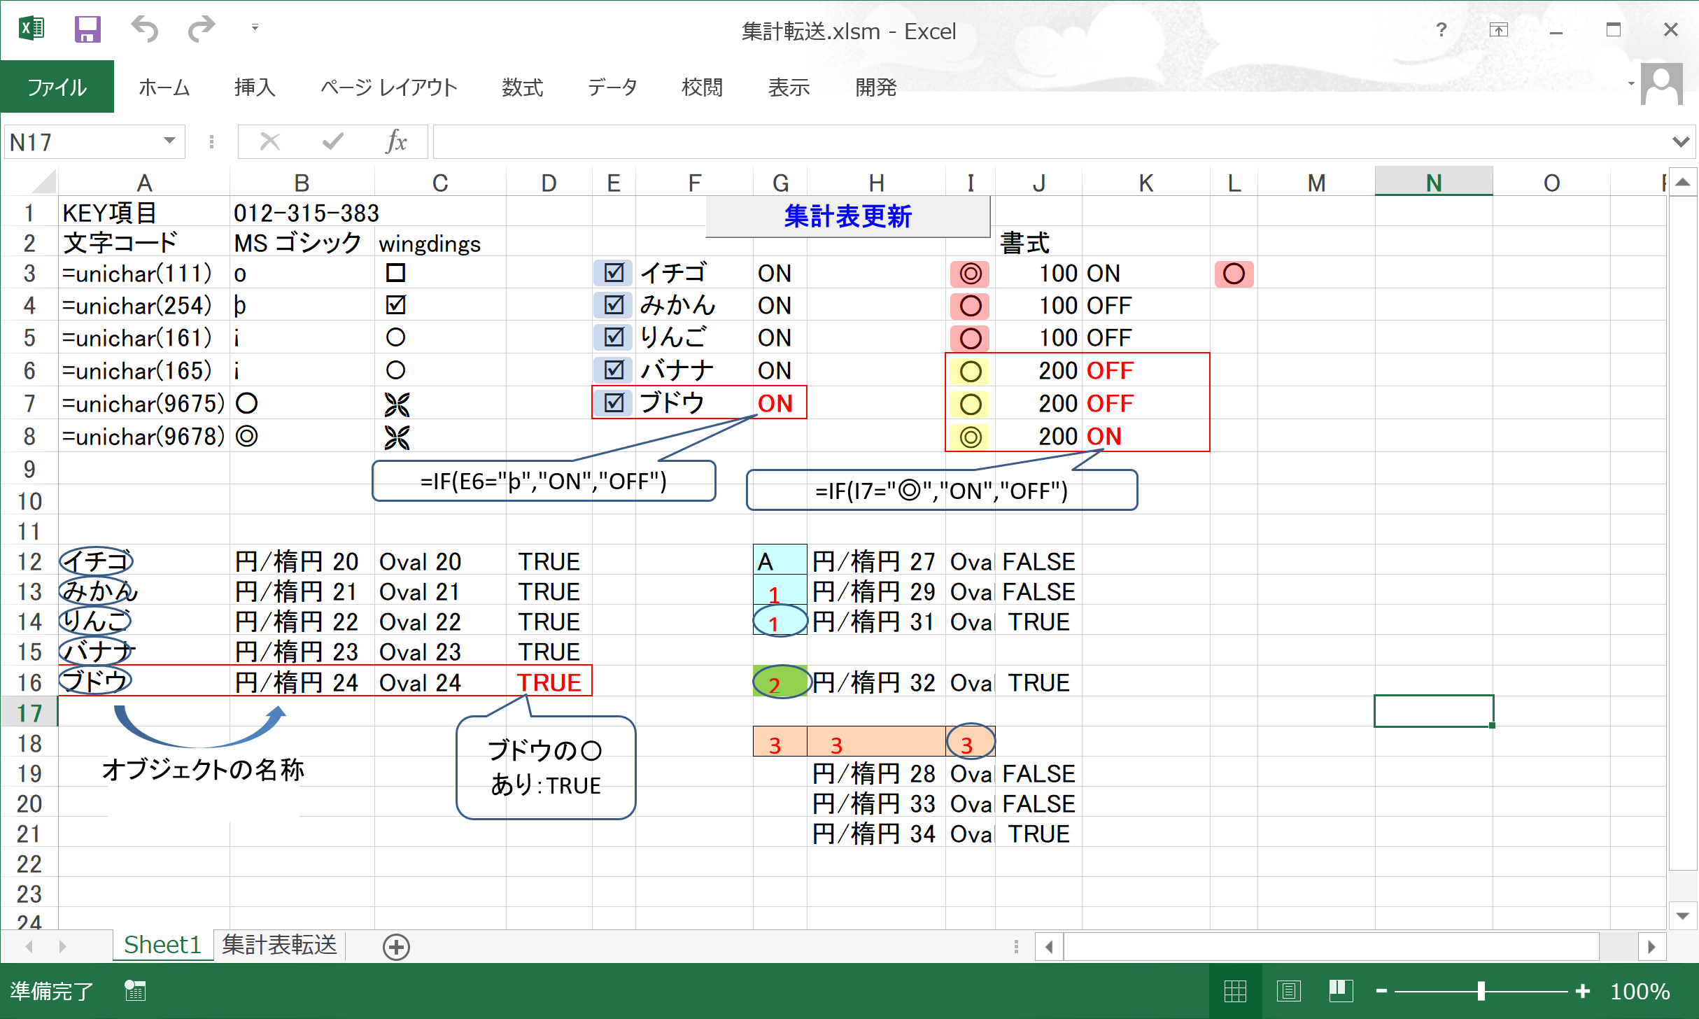Click the zoom slider handle
This screenshot has width=1699, height=1019.
[1481, 991]
